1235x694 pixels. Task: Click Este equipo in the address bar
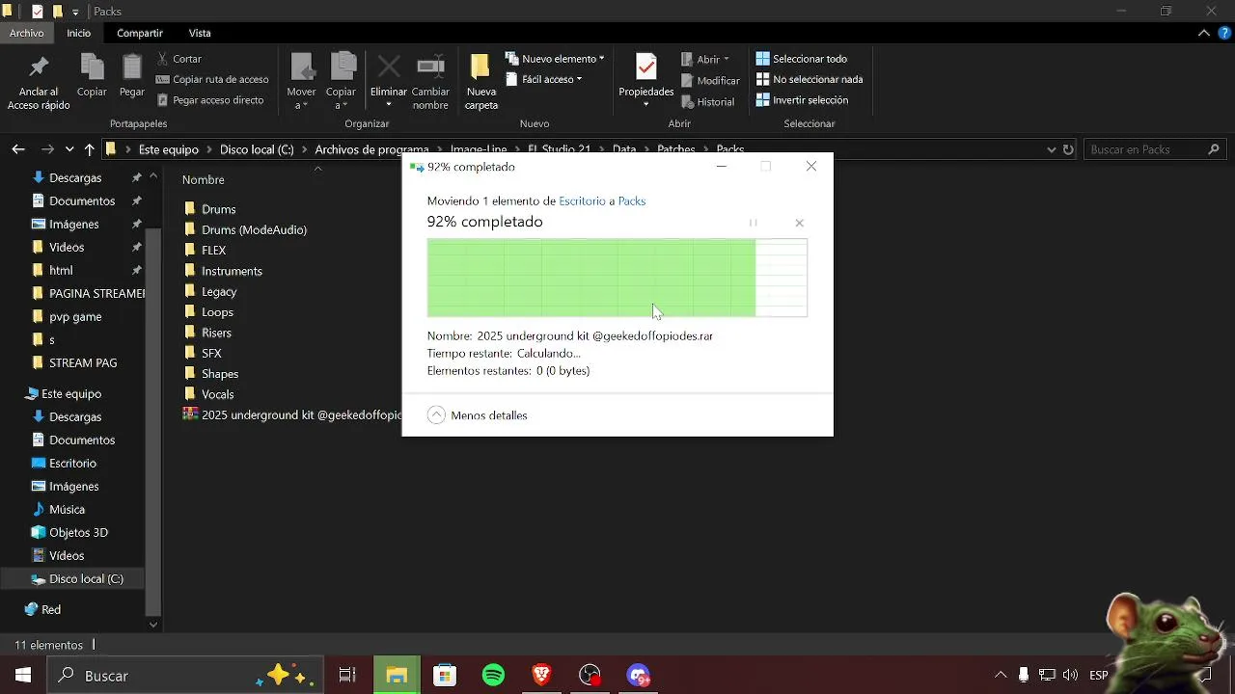pyautogui.click(x=169, y=149)
